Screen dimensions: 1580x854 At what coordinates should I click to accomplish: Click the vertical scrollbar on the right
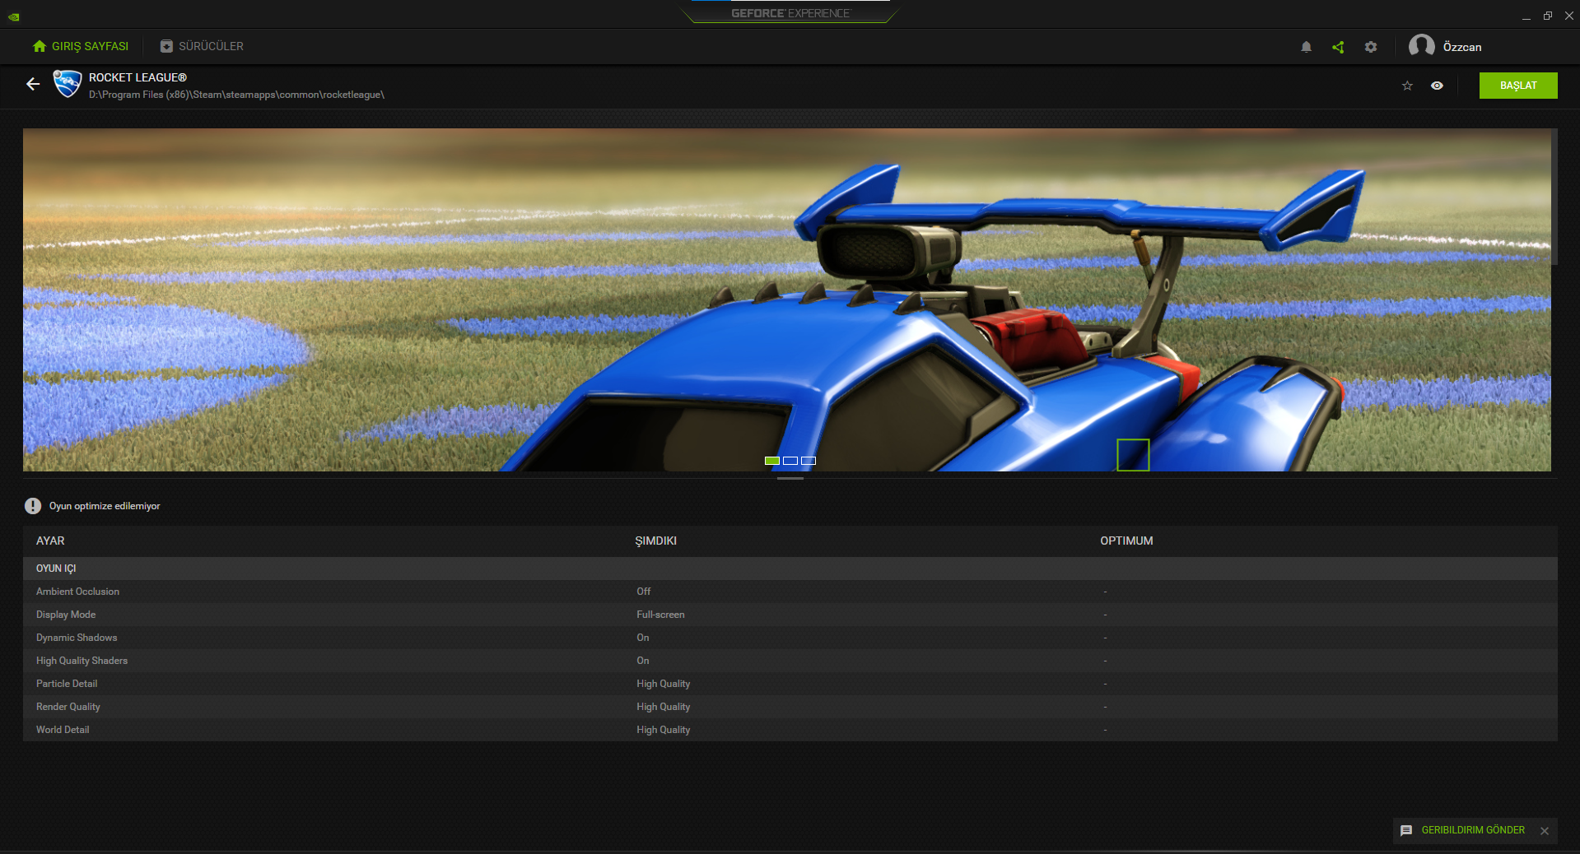click(1554, 197)
